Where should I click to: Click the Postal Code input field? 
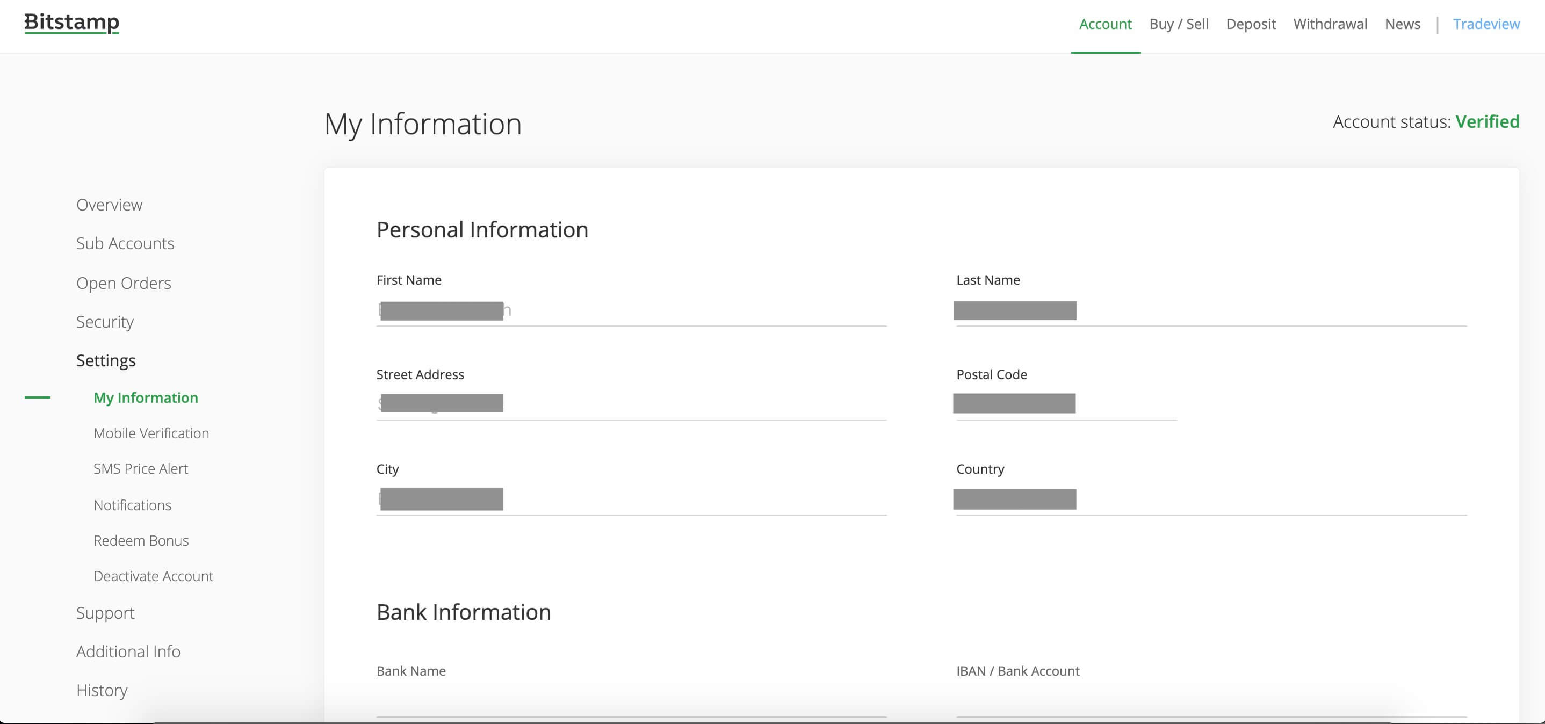(x=1066, y=404)
